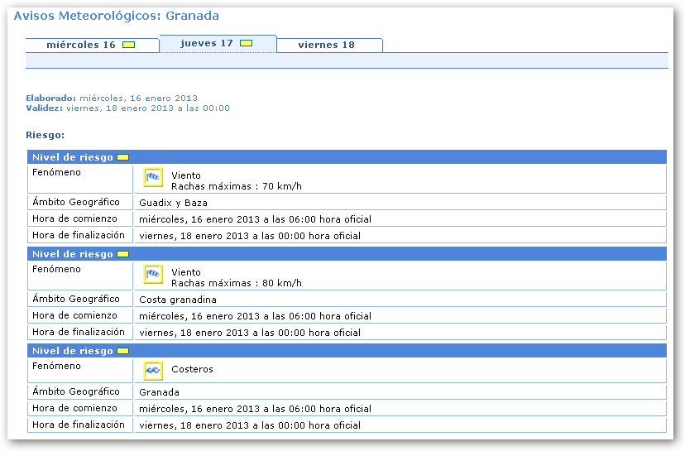Click the Guadix y Baza geographic area cell
The width and height of the screenshot is (685, 451).
tap(174, 203)
